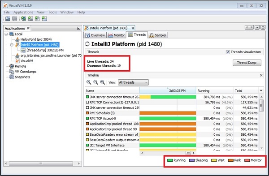Open the column selector dropdown arrow
This screenshot has width=269, height=176.
(x=261, y=90)
